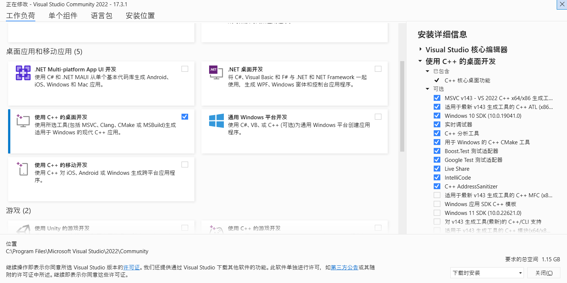Uncheck the IntelliCode component

pyautogui.click(x=437, y=177)
